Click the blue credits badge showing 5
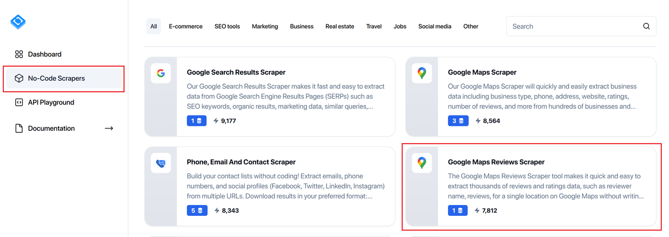This screenshot has width=669, height=237. [197, 210]
